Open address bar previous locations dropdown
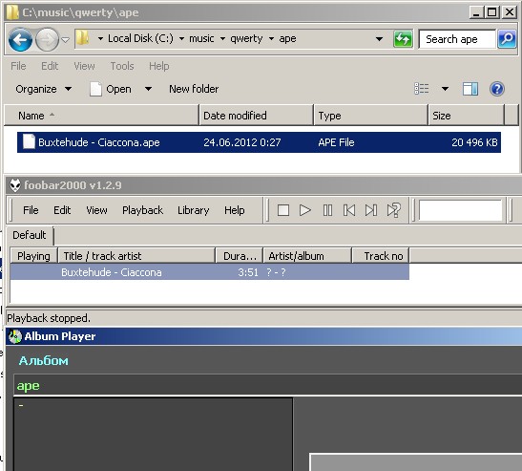522x471 pixels. tap(379, 39)
